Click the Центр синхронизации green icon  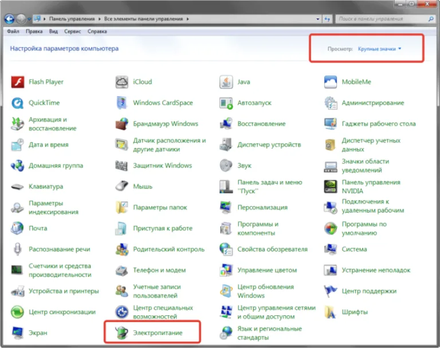(x=17, y=312)
